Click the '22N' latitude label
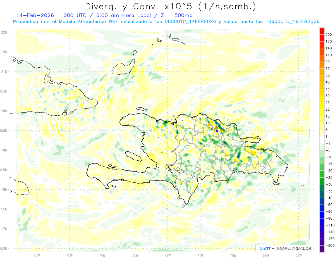 4,32
